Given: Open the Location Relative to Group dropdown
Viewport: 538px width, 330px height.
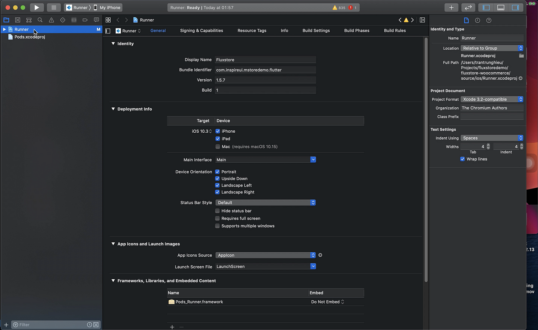Looking at the screenshot, I should pos(492,48).
